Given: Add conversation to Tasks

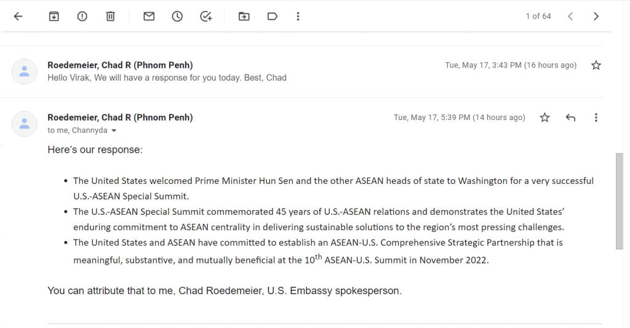Looking at the screenshot, I should tap(205, 17).
